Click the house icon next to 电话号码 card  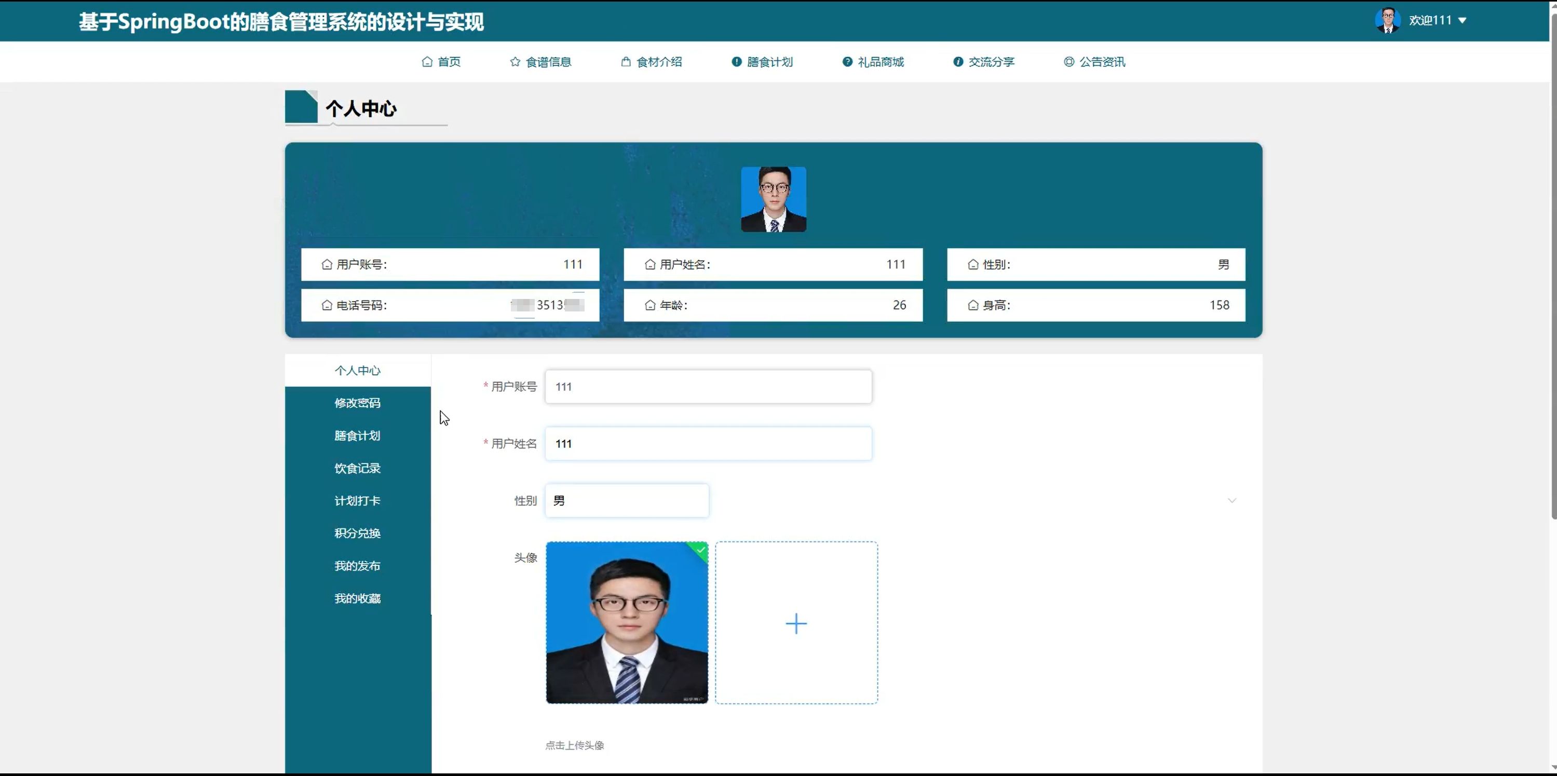327,305
